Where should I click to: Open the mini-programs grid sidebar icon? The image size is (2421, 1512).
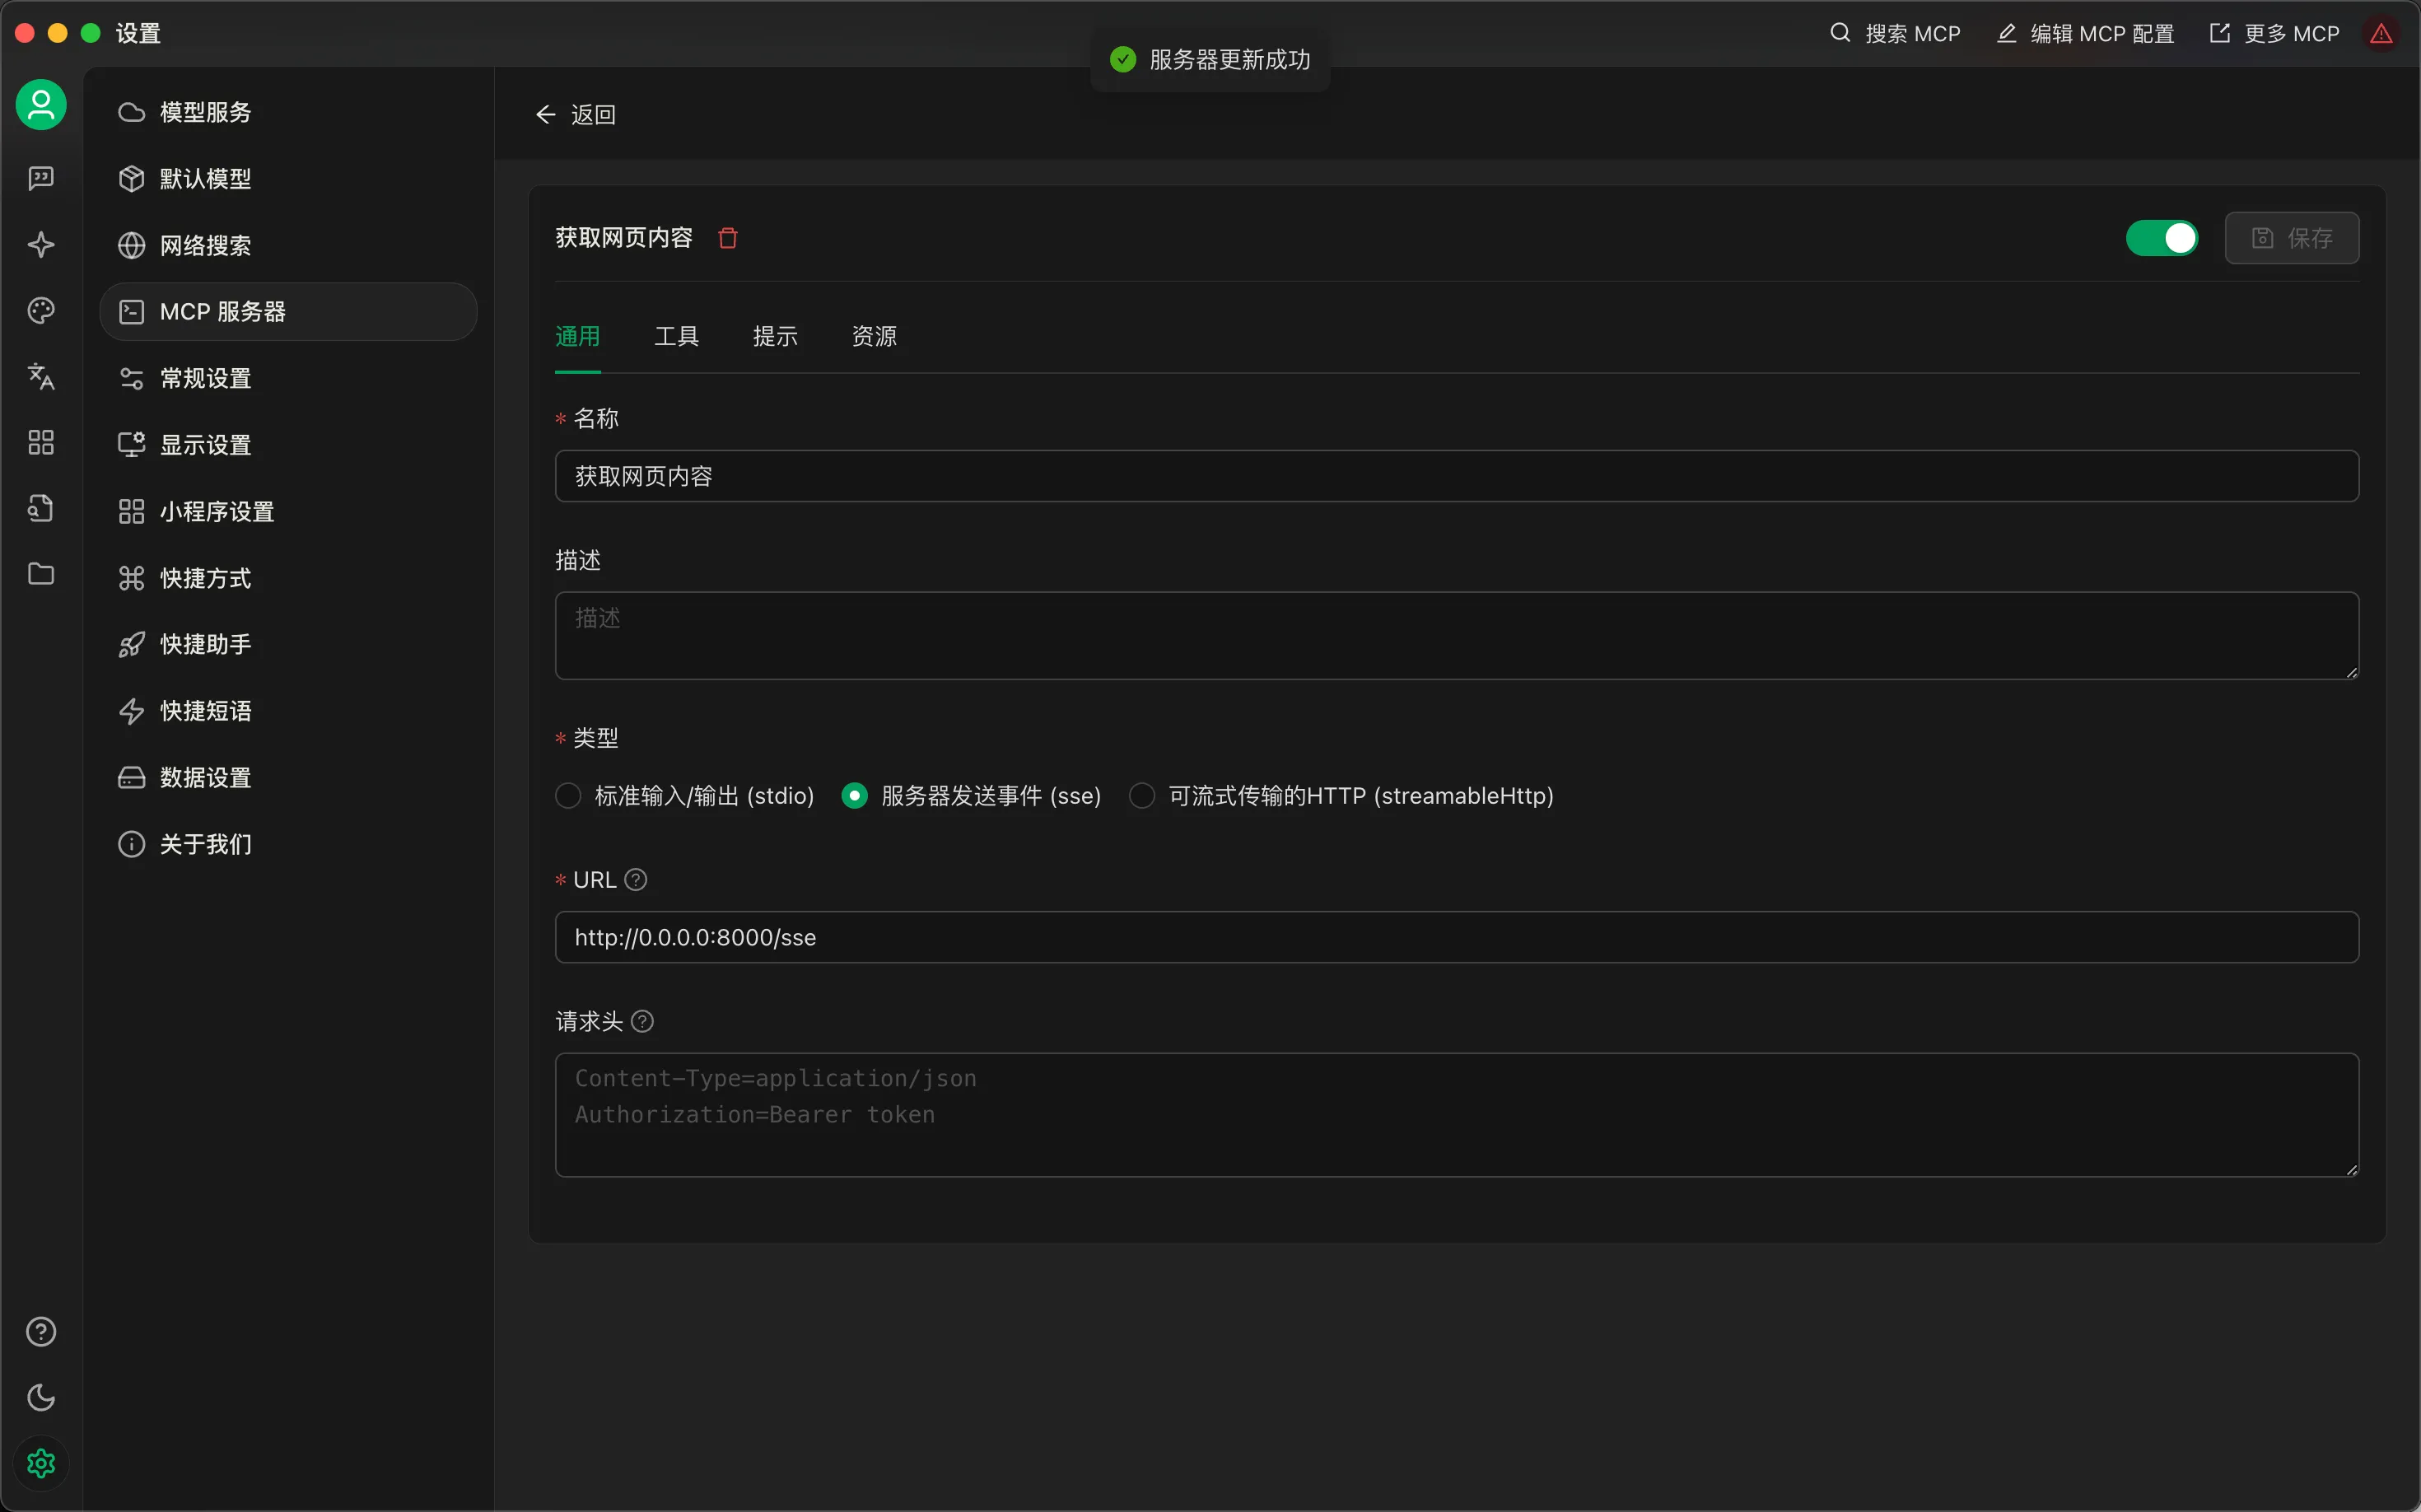tap(41, 443)
